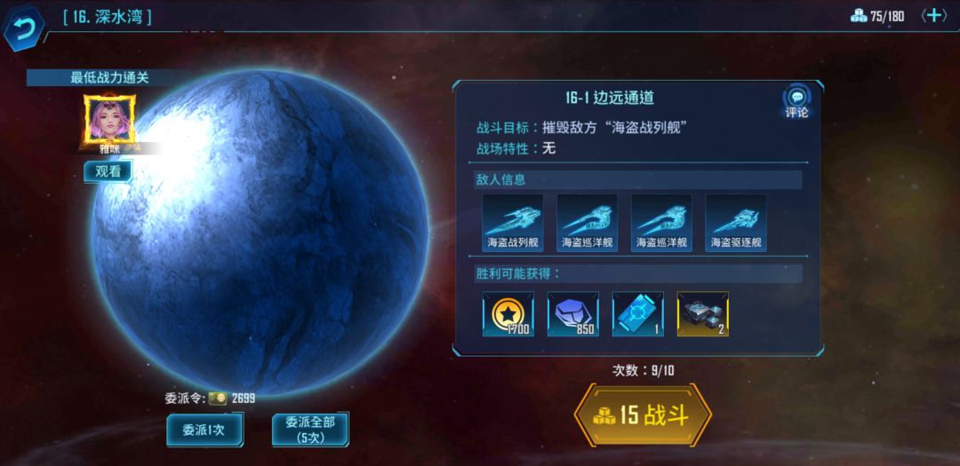
Task: Start battle with the 15 战斗 button
Action: [x=643, y=416]
